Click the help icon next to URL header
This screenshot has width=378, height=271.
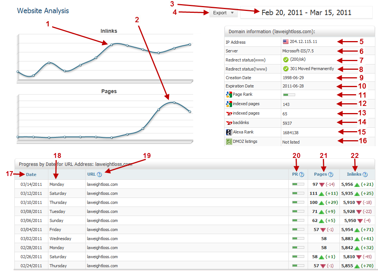[x=99, y=175]
